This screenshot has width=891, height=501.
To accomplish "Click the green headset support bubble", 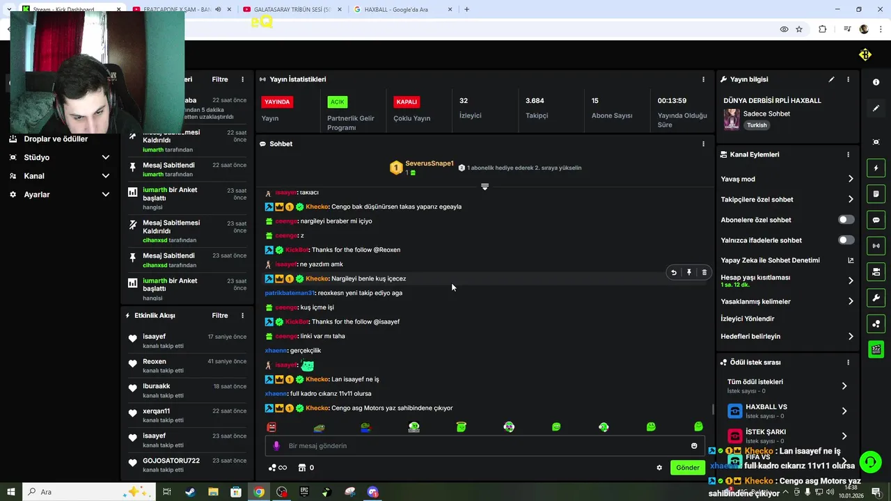I will [869, 462].
